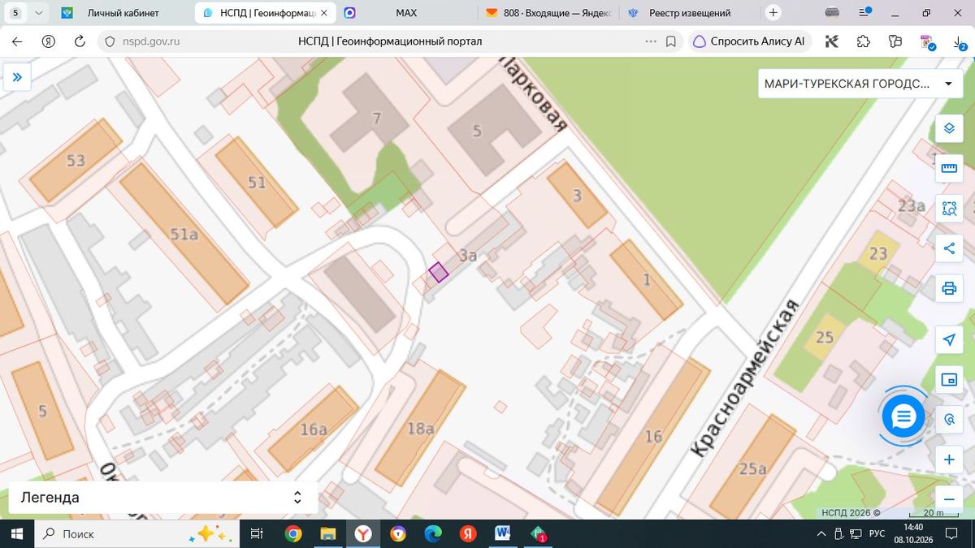
Task: Open the map layers panel
Action: pos(948,129)
